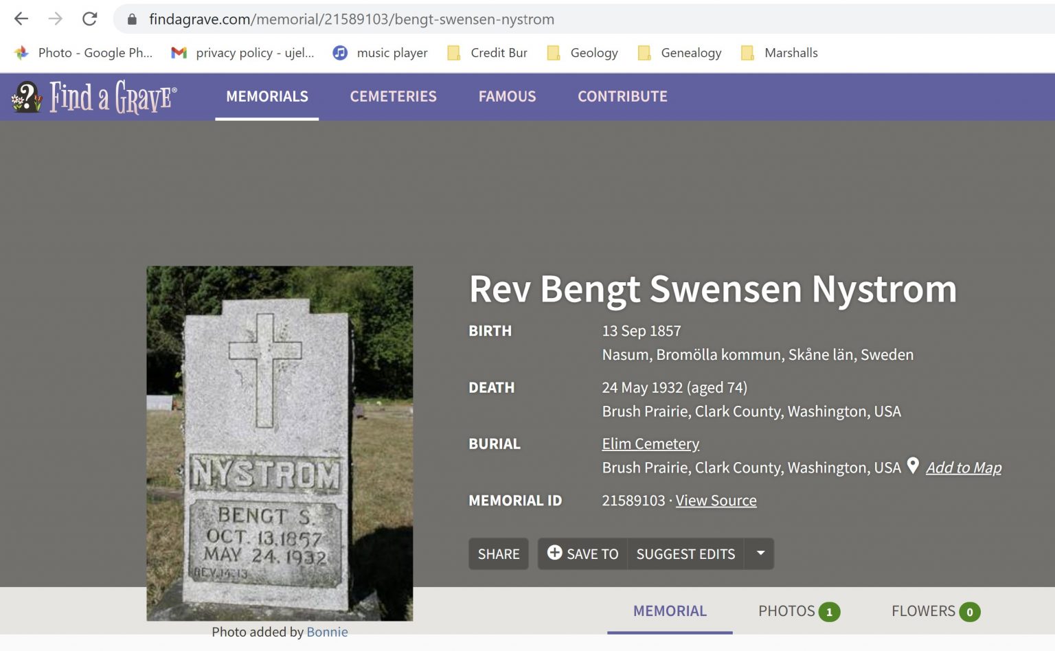The image size is (1055, 651).
Task: Click the map pin icon next to Add to Map
Action: [x=913, y=466]
